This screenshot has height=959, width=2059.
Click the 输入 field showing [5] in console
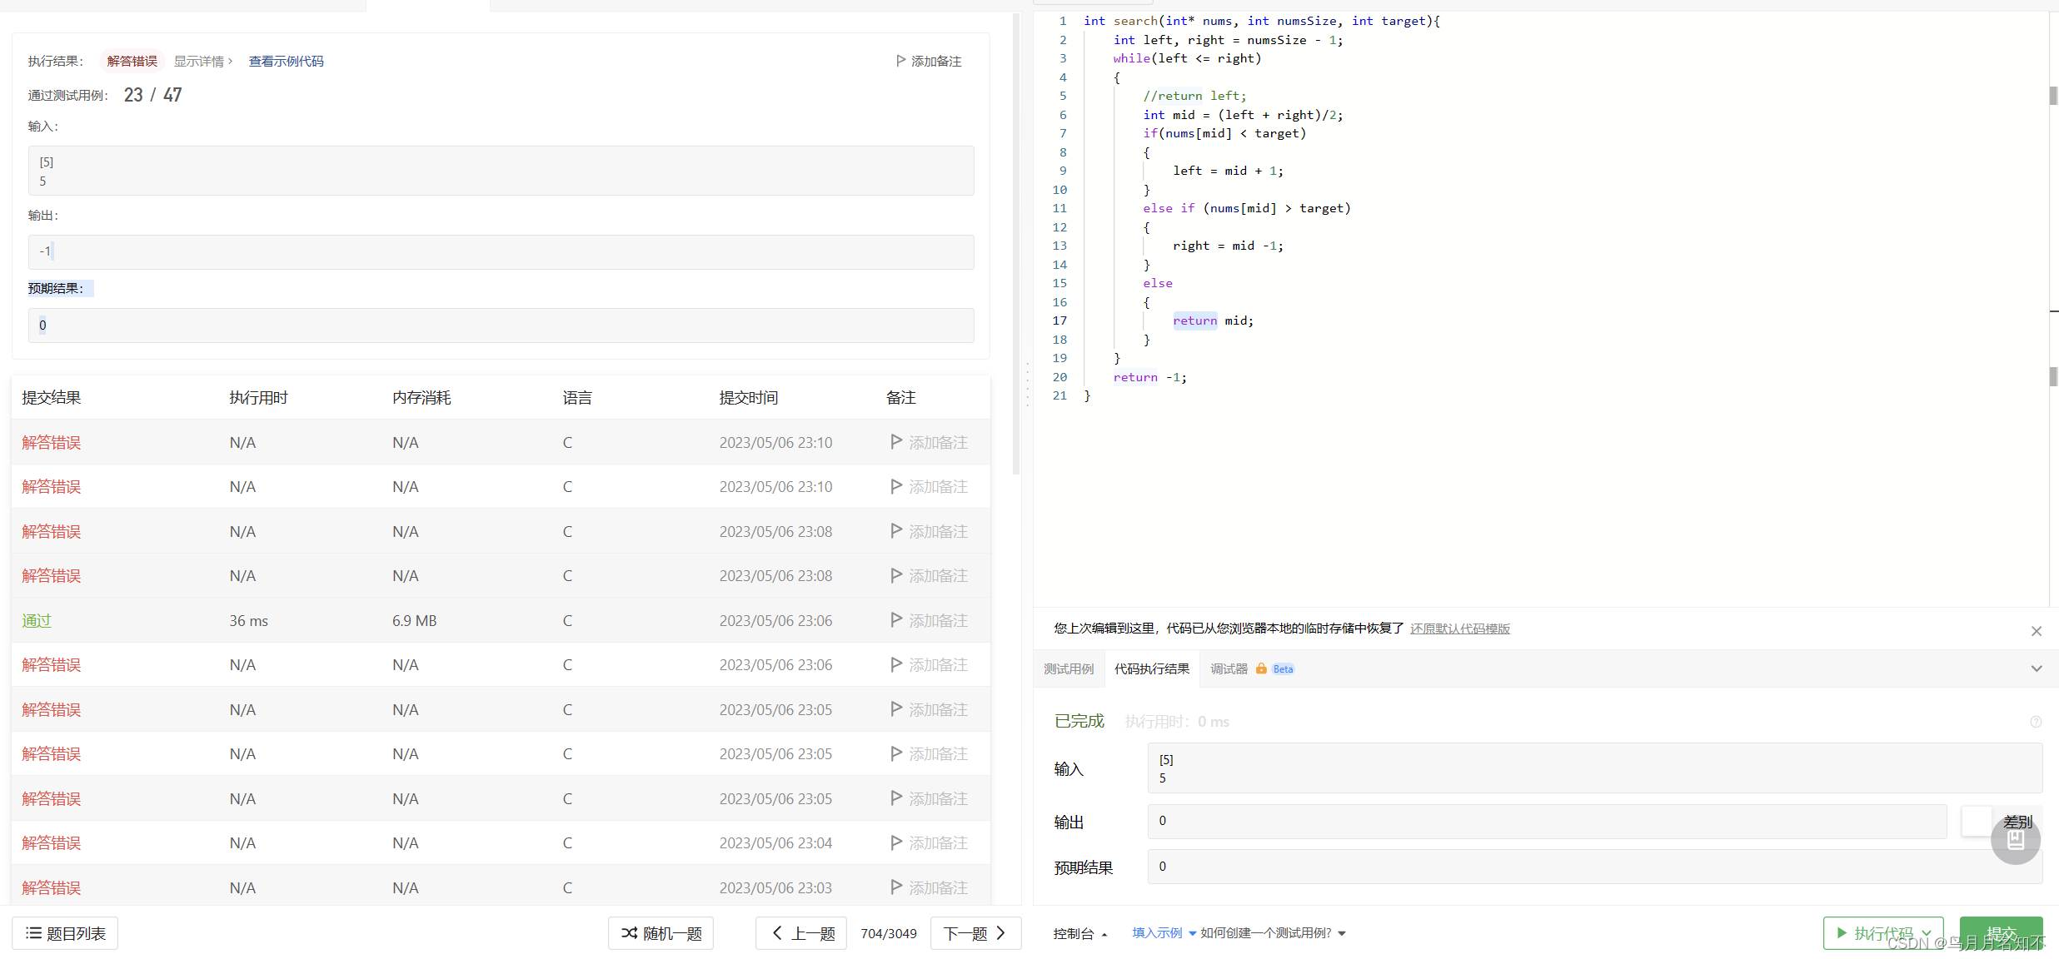1593,768
